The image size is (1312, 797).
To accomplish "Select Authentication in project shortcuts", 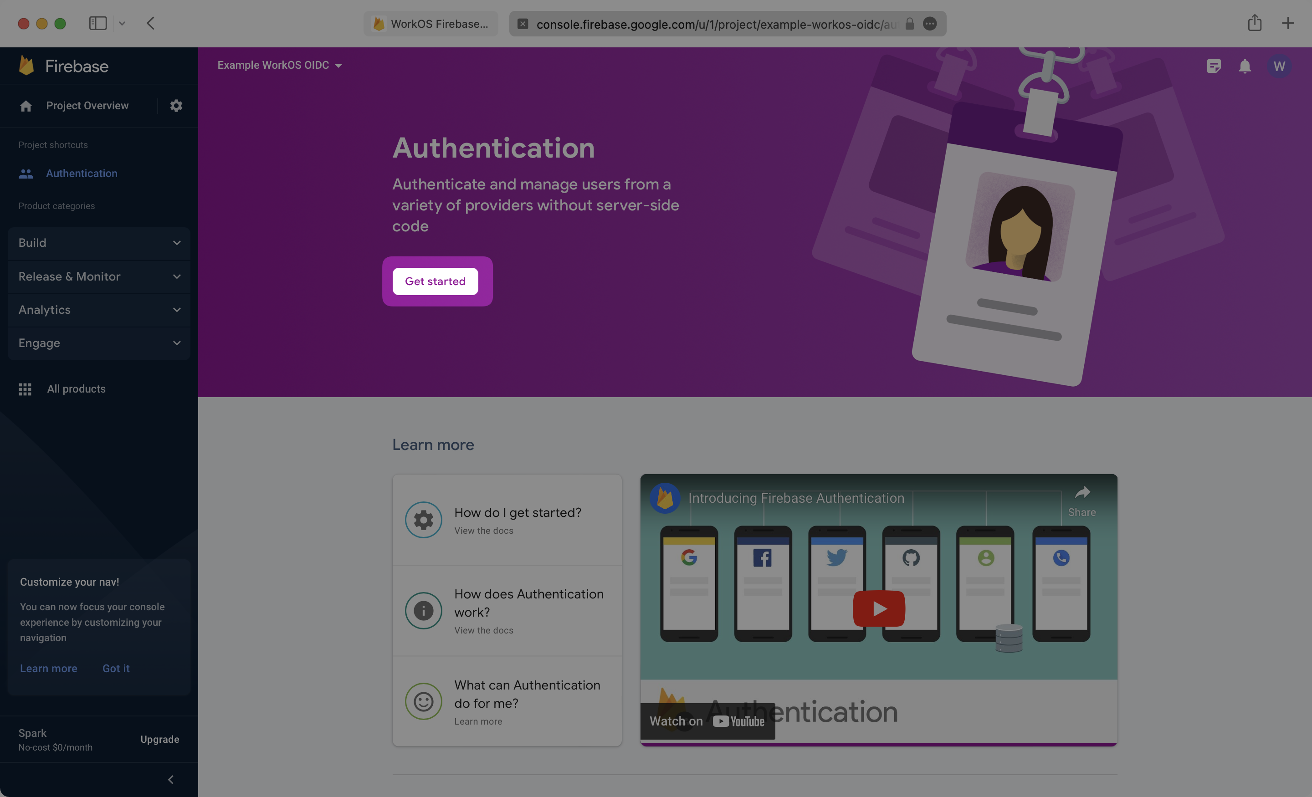I will point(82,174).
